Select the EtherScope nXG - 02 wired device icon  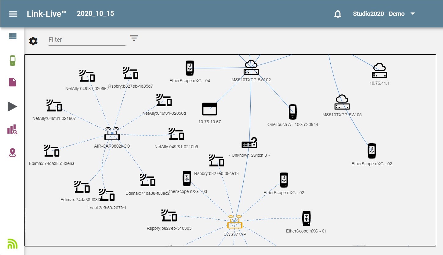[x=372, y=151]
